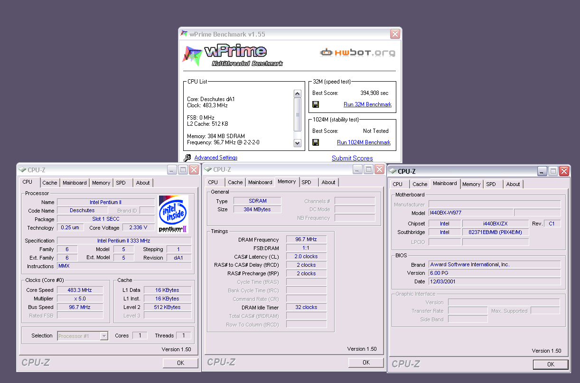580x383 pixels.
Task: Click the CPU List scrollbar thumb
Action: click(298, 114)
